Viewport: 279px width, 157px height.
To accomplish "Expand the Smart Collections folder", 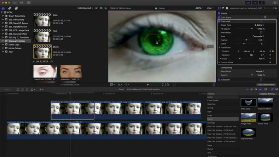I will 3,16.
